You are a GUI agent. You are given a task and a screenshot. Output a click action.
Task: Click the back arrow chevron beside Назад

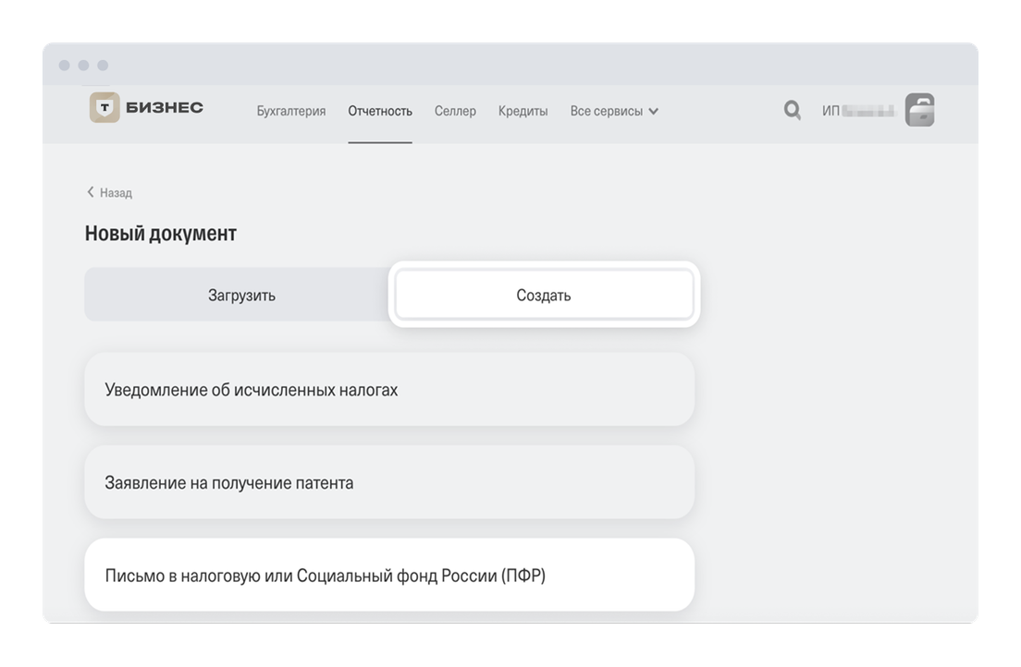pos(91,192)
